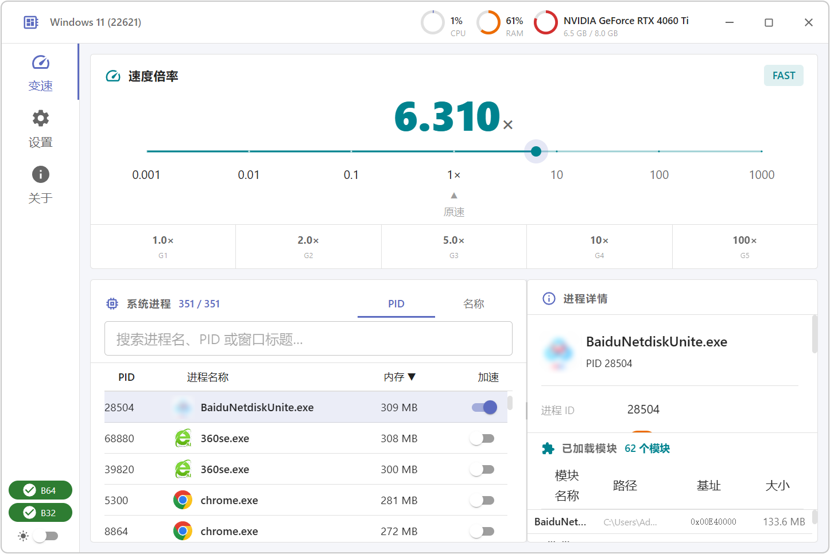
Task: Click the 加速 column header
Action: [488, 377]
